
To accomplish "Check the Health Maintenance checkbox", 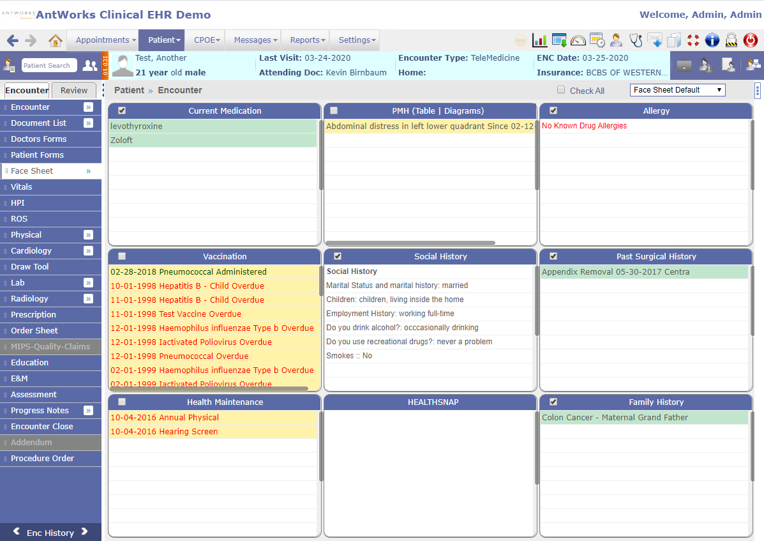I will click(122, 402).
